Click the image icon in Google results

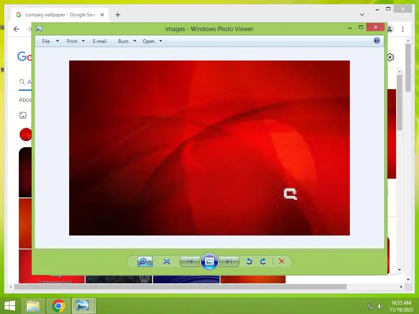[23, 115]
